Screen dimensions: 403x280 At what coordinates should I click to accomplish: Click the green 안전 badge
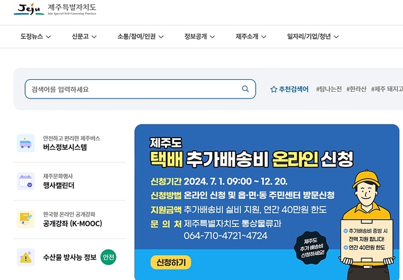(x=108, y=257)
